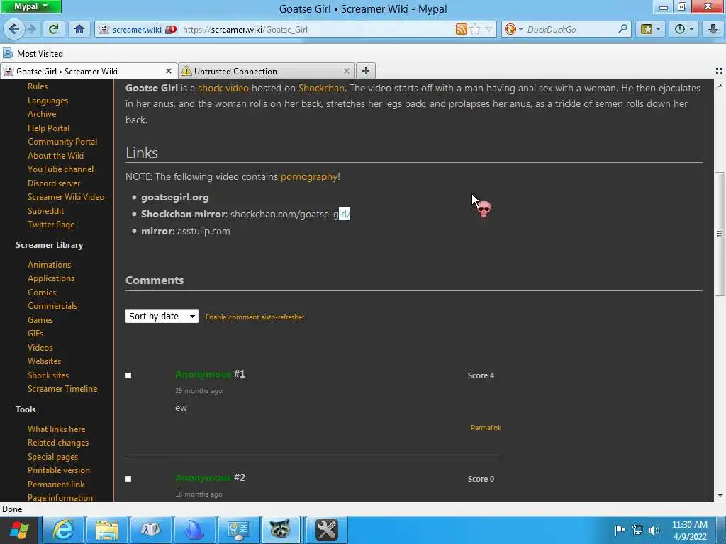Open Help Portal sidebar link

point(49,128)
